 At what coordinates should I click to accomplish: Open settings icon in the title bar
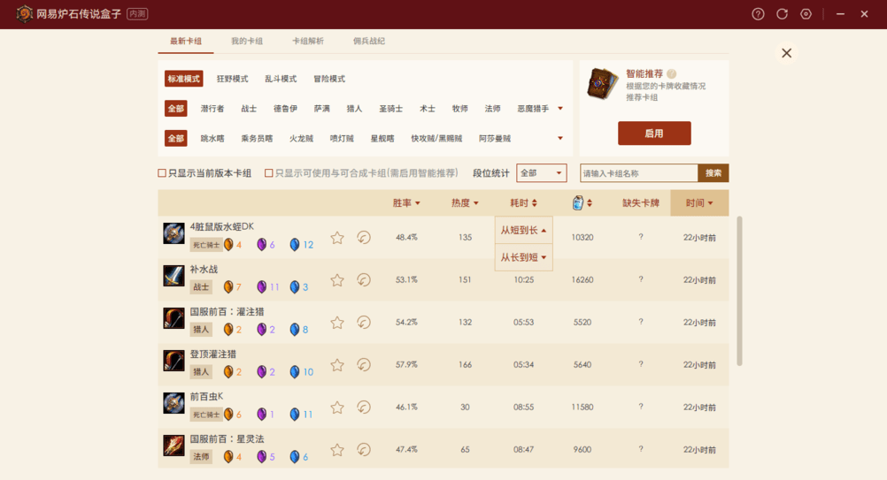(x=806, y=14)
